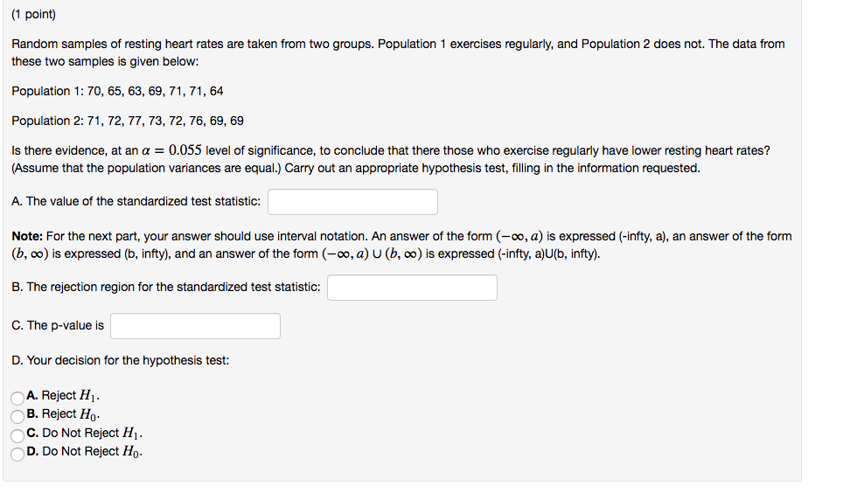Click the Population 2 data line
The height and width of the screenshot is (500, 857).
click(128, 121)
